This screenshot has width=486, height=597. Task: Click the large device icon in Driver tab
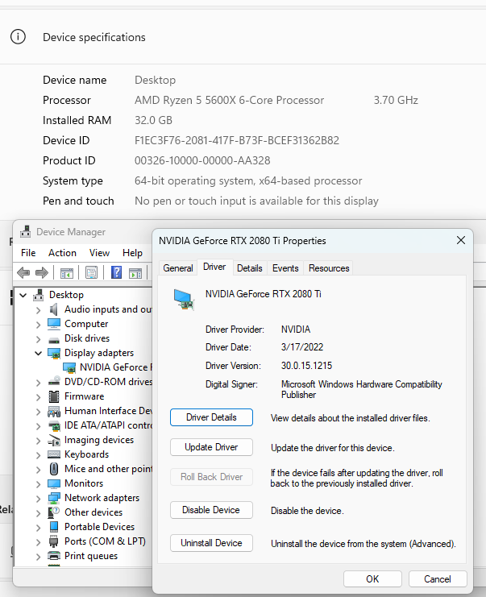pos(184,299)
